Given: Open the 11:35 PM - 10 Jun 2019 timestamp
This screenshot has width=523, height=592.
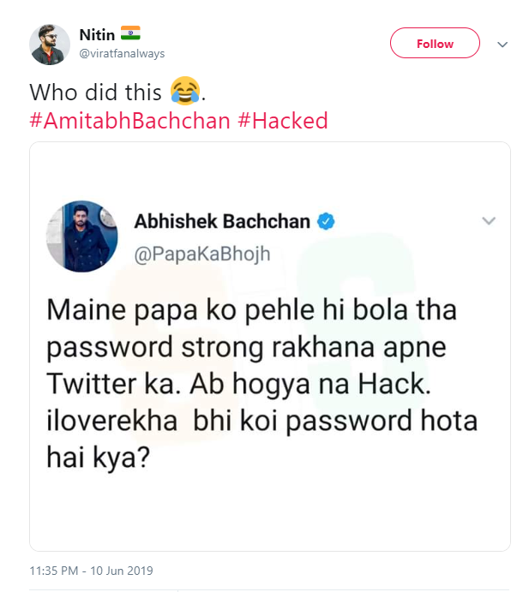Looking at the screenshot, I should coord(91,570).
